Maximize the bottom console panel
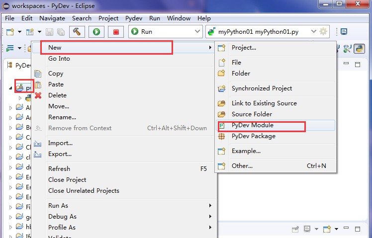The width and height of the screenshot is (372, 238). coord(358,229)
